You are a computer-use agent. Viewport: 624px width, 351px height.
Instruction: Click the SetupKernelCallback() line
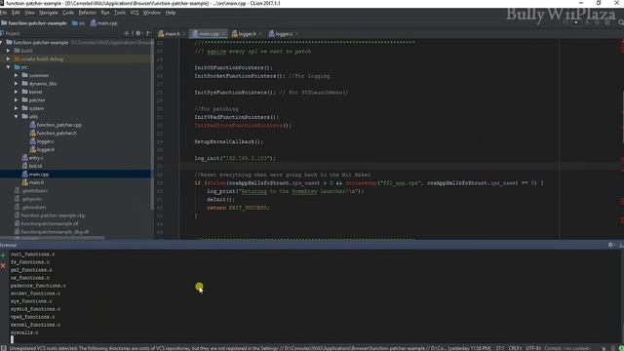[x=229, y=142]
